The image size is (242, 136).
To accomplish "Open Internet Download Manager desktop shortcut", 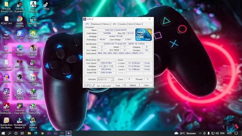I will pos(33,94).
